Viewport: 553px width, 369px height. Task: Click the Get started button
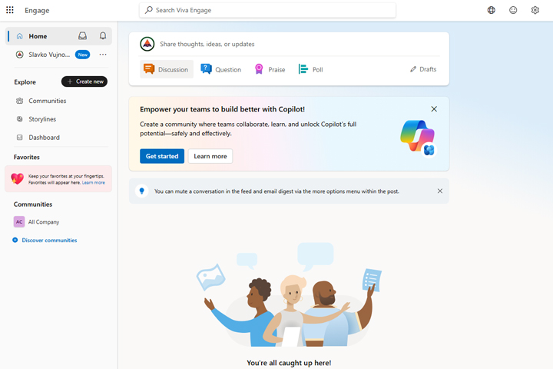[162, 156]
